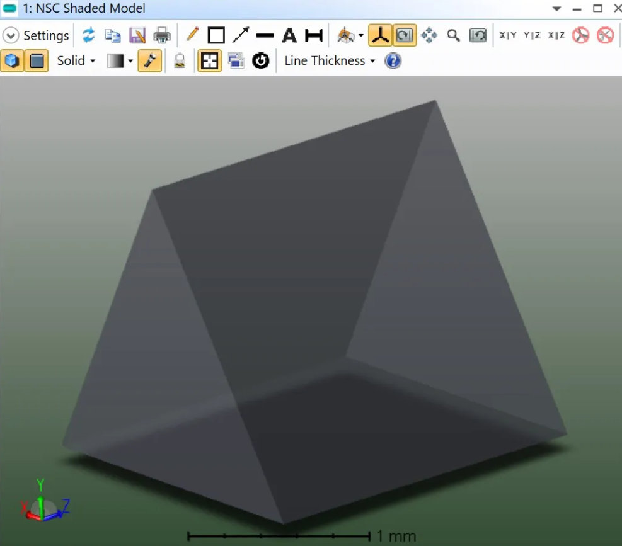
Task: Switch to the X|Z view
Action: tap(556, 35)
